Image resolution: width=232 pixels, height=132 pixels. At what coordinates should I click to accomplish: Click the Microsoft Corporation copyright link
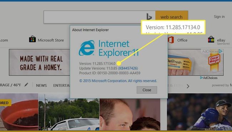118,81
